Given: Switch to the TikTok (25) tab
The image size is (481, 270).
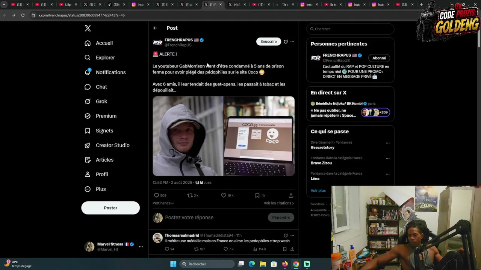Looking at the screenshot, I should point(116,4).
